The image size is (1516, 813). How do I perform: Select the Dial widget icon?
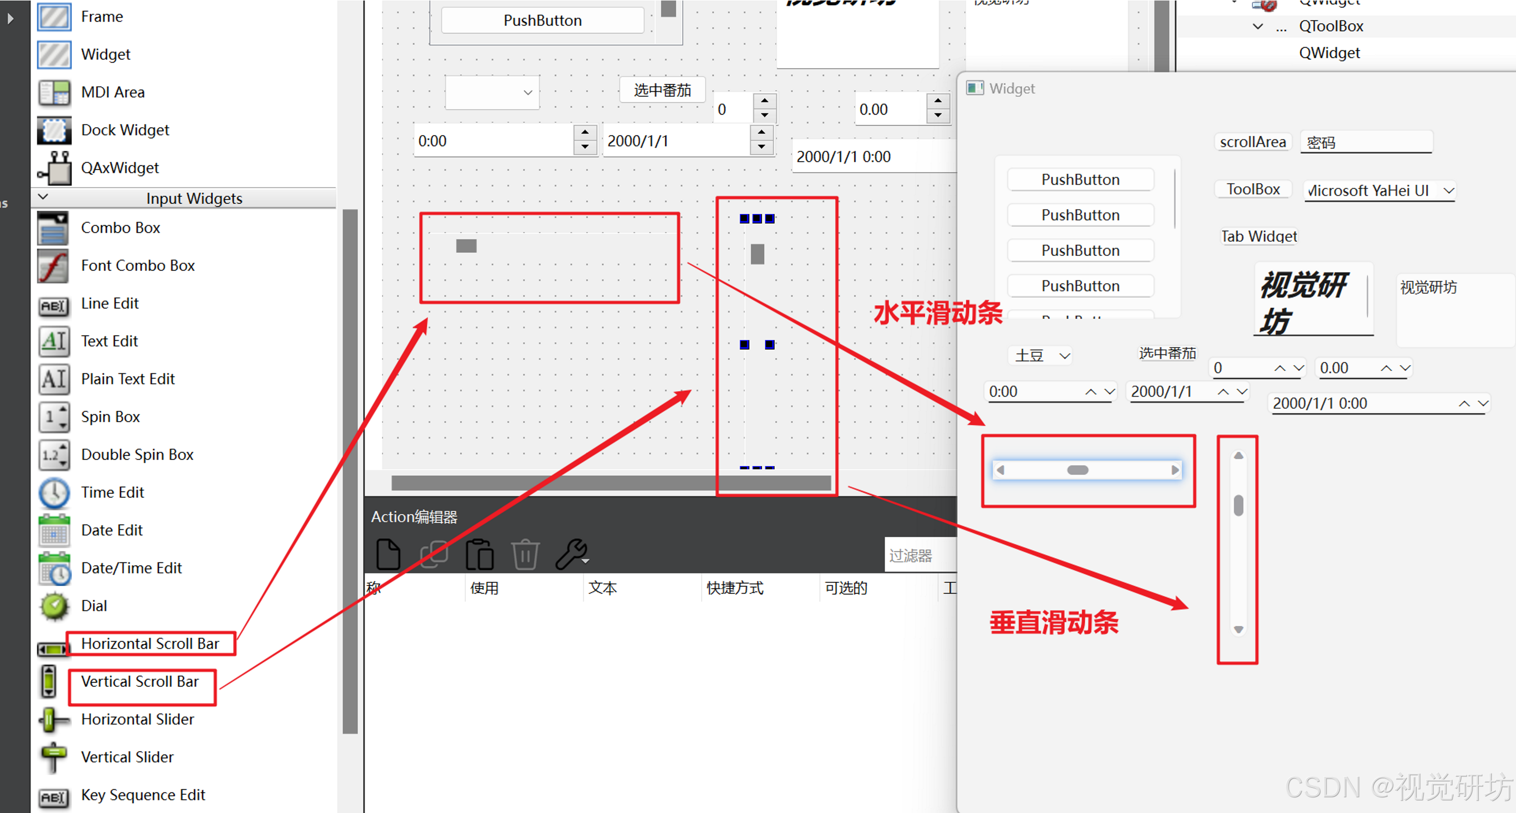[x=54, y=606]
